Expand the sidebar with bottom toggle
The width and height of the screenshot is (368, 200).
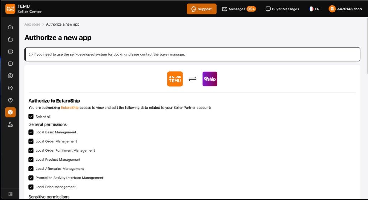click(10, 194)
